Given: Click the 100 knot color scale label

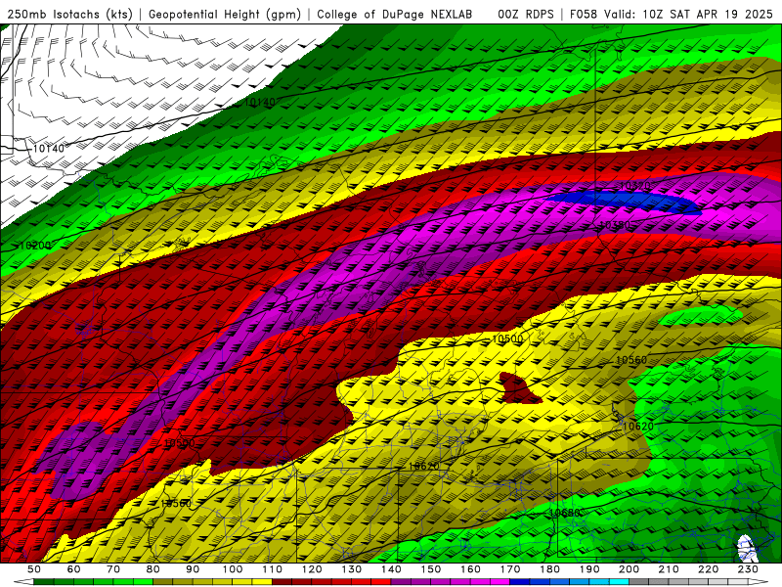Looking at the screenshot, I should pyautogui.click(x=233, y=569).
